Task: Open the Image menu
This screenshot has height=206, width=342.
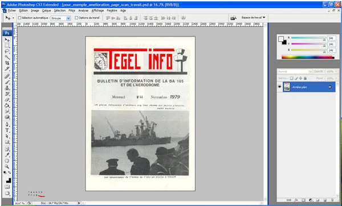Action: pyautogui.click(x=35, y=10)
